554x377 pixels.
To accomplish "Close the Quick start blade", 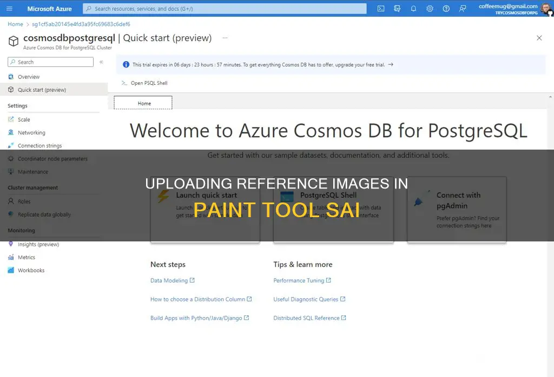I will [x=539, y=38].
